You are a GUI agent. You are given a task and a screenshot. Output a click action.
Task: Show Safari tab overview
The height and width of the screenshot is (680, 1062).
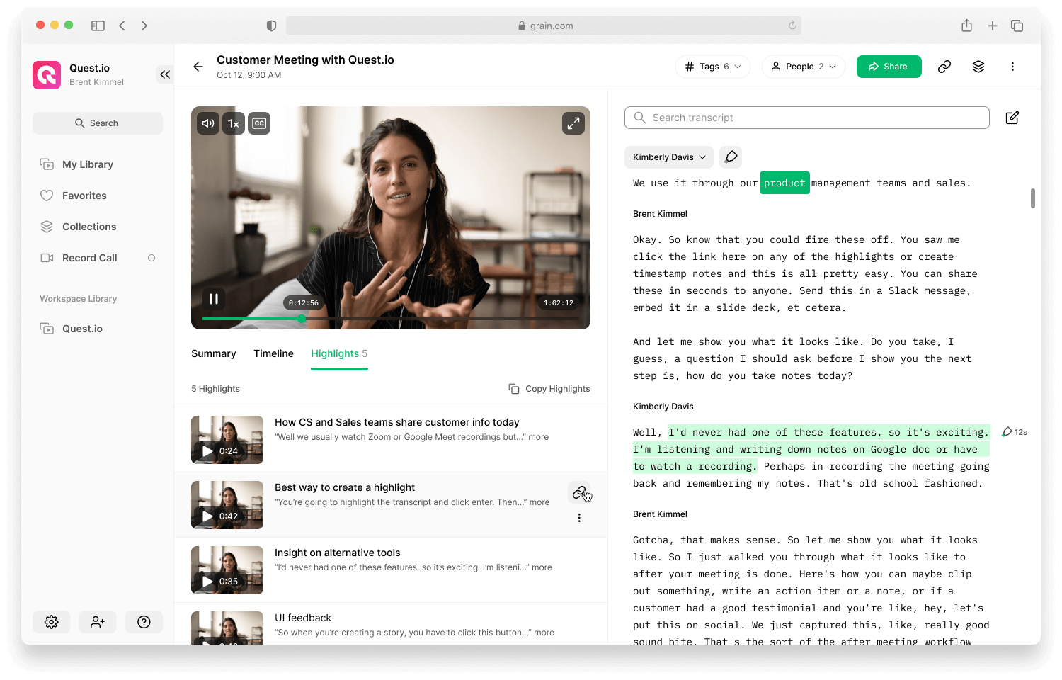click(1017, 25)
